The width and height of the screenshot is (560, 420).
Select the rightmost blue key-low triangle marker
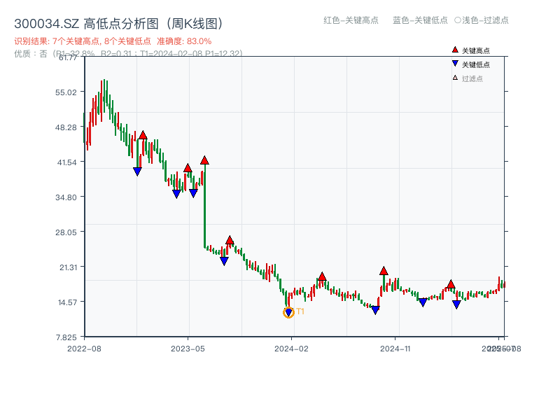click(456, 304)
